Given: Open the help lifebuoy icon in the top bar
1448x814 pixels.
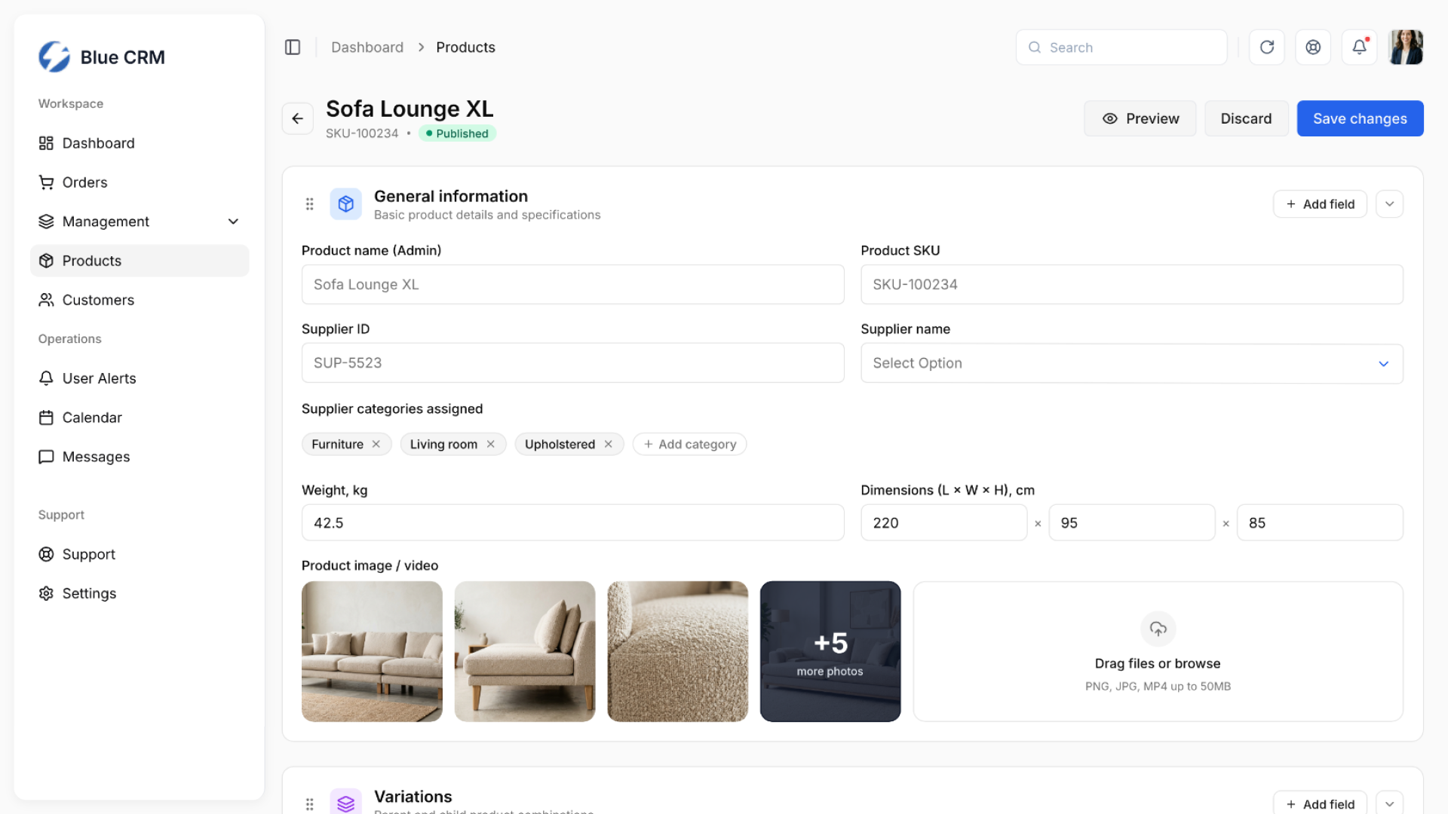Looking at the screenshot, I should click(1313, 47).
